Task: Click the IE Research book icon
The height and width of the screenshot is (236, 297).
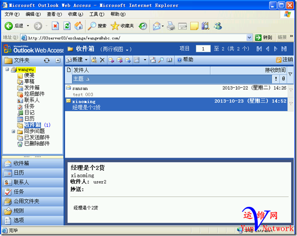Action: tap(206, 26)
